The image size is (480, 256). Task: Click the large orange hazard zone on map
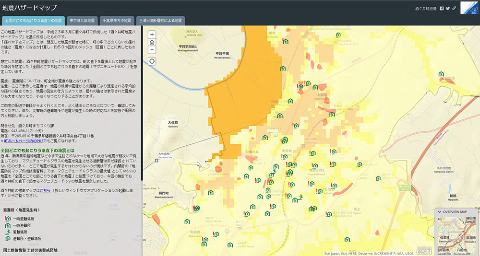(x=245, y=96)
